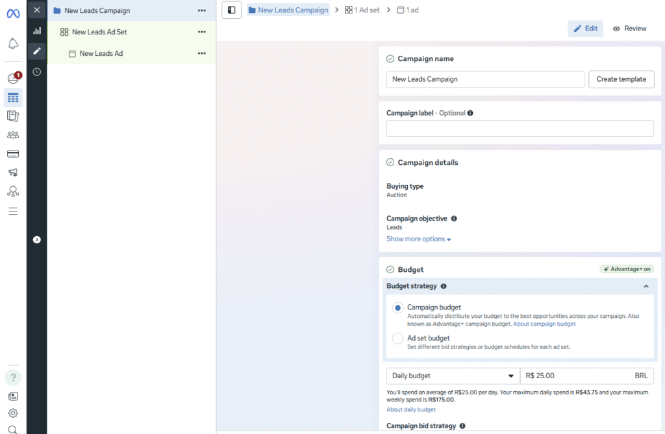Select New Leads Ad in the tree
The height and width of the screenshot is (434, 665).
coord(101,53)
